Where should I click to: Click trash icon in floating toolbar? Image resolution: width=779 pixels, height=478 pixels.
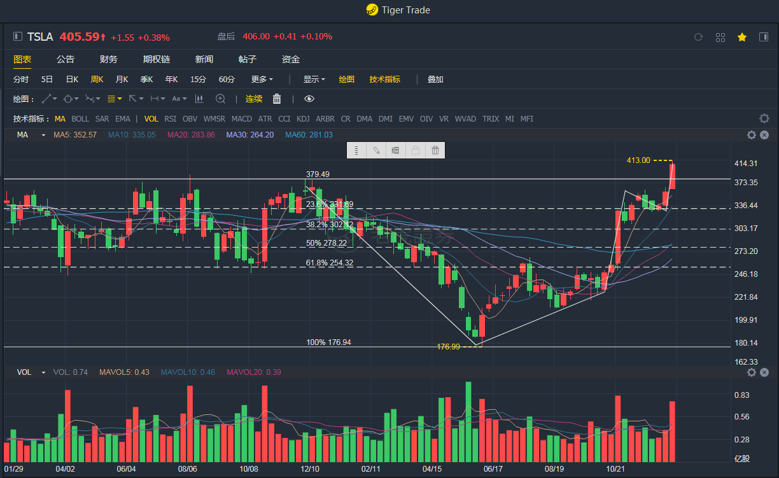click(435, 150)
